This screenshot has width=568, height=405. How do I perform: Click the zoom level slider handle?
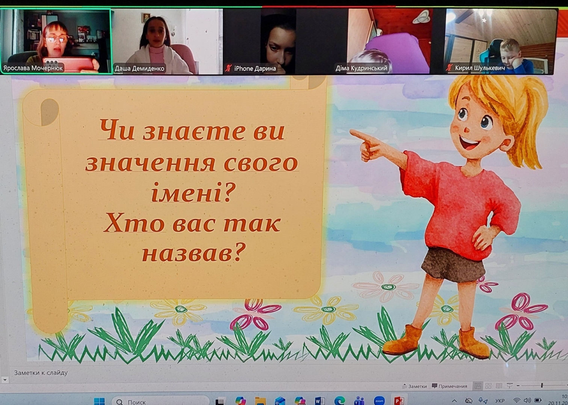coord(542,385)
